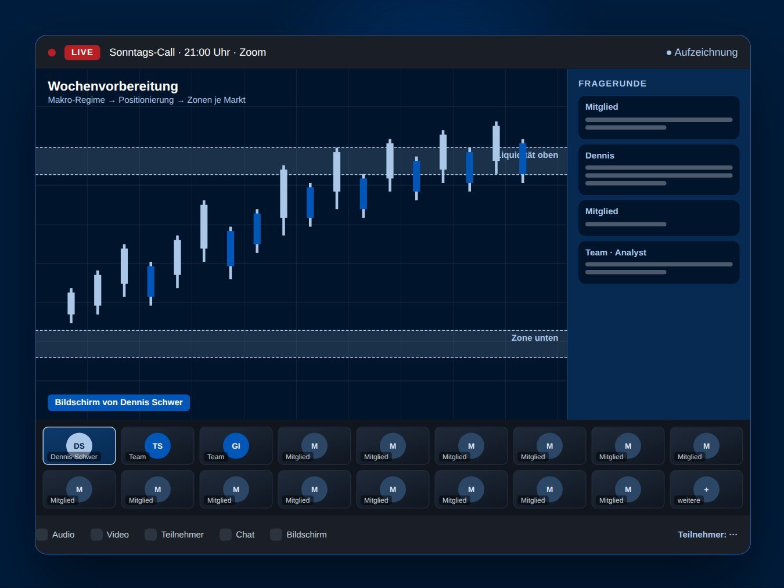Click the weitere label in participant grid
This screenshot has height=588, width=784.
coord(689,500)
